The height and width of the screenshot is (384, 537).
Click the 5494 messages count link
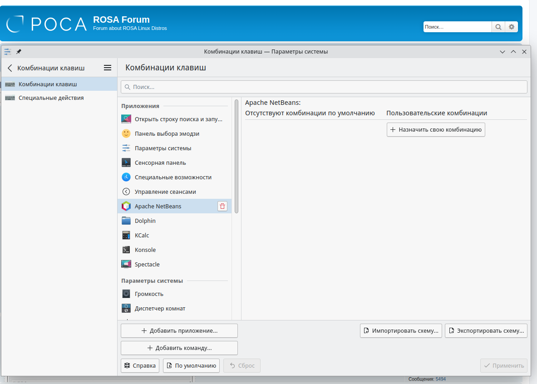(440, 379)
